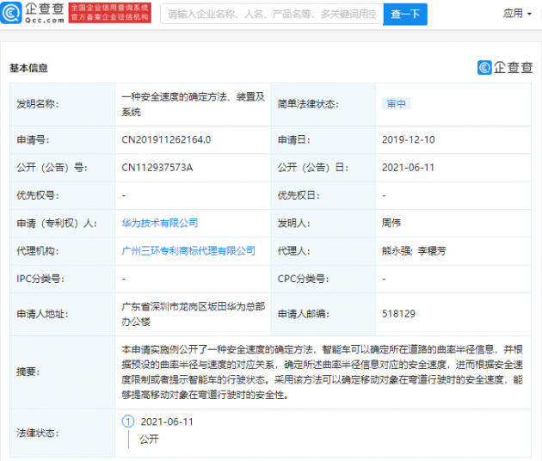Click the 审中 legal status tag
Screen dimensions: 542x461
pyautogui.click(x=396, y=104)
